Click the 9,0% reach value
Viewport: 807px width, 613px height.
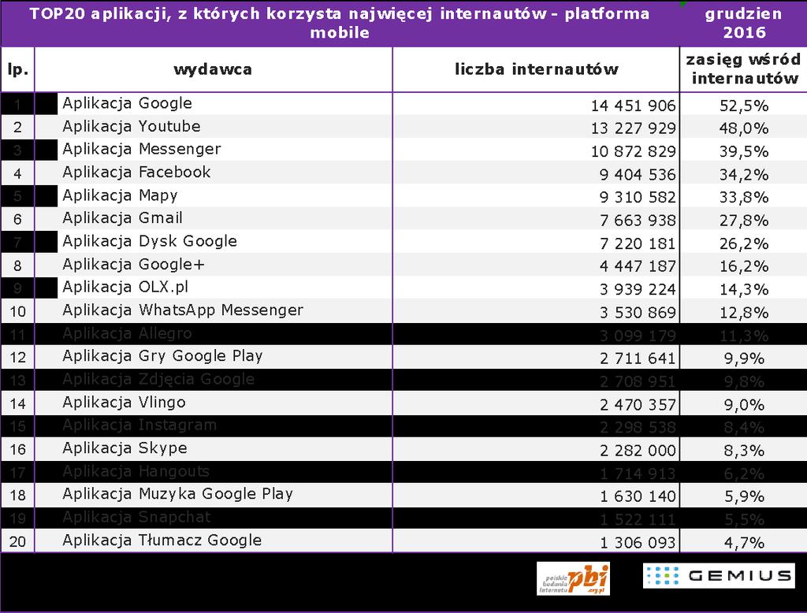tap(744, 404)
